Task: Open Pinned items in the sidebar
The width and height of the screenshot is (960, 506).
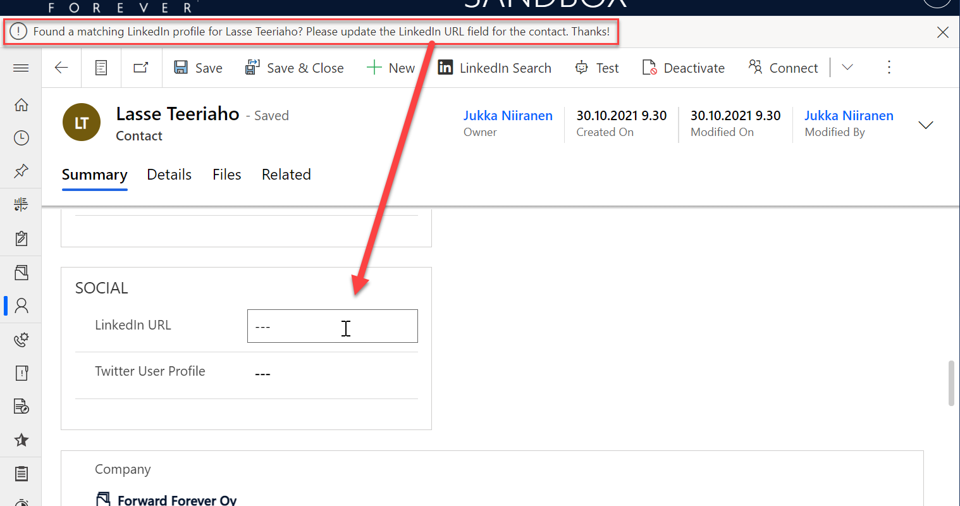Action: pos(22,171)
